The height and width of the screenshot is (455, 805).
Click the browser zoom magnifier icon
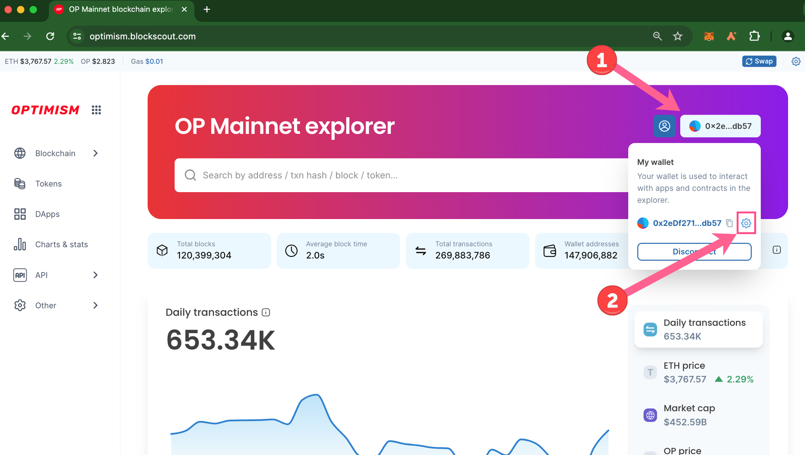(657, 36)
